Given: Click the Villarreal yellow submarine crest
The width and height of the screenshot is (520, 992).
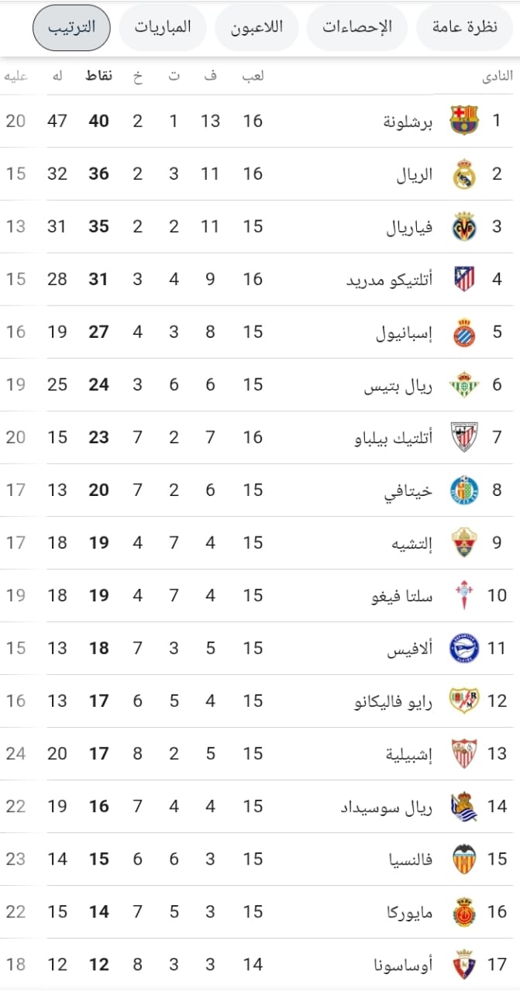Looking at the screenshot, I should click(x=463, y=226).
